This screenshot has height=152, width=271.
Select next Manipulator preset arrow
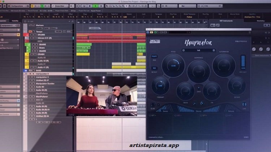coord(214,50)
